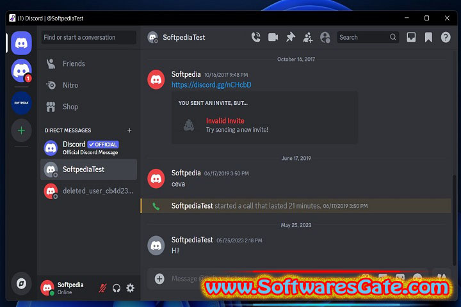Select the SoftpediaTest conversation
461x307 pixels.
coord(88,169)
